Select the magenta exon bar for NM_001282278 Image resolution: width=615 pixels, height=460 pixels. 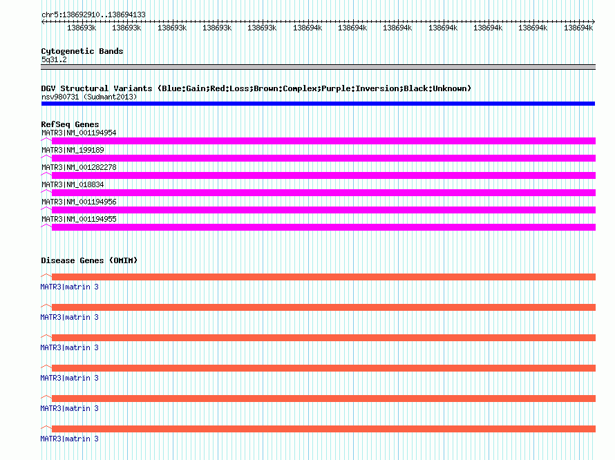click(x=323, y=175)
